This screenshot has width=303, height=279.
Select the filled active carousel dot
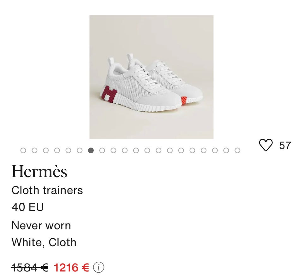[x=91, y=150]
